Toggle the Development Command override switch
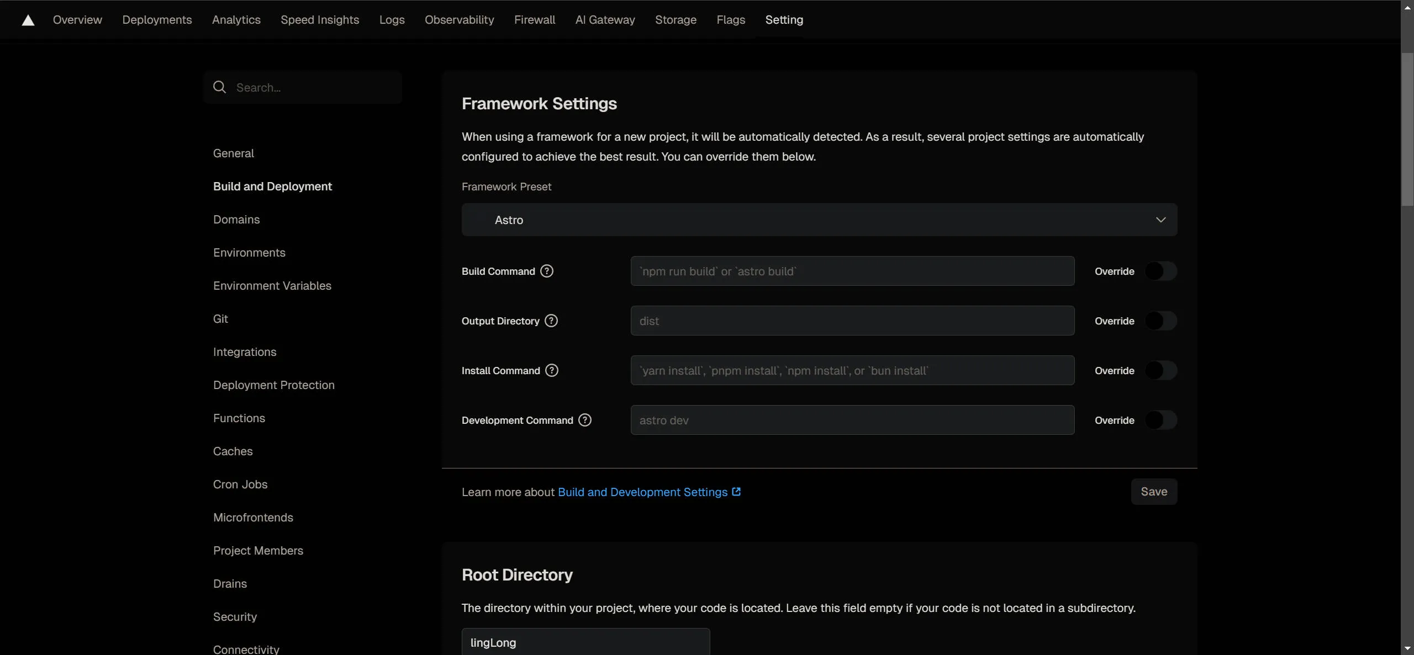Viewport: 1414px width, 655px height. point(1160,420)
